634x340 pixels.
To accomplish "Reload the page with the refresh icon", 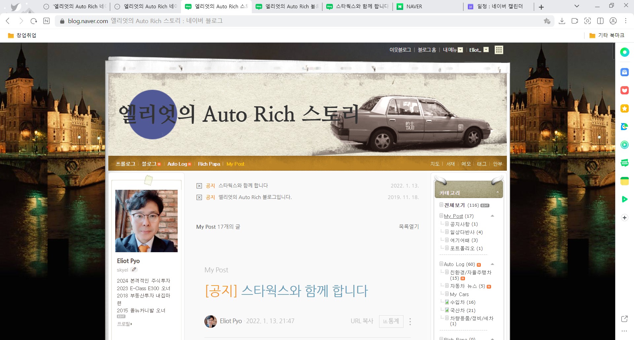I will (34, 21).
